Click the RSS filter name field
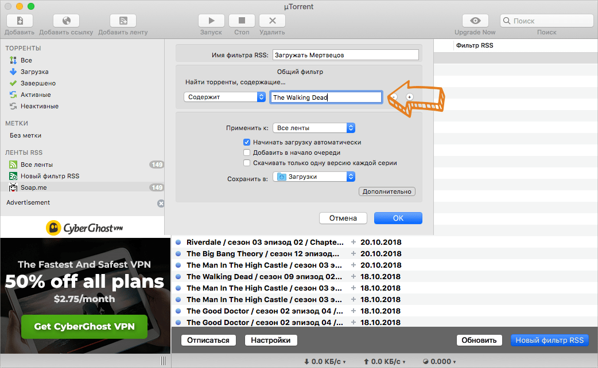The height and width of the screenshot is (368, 598). tap(345, 55)
